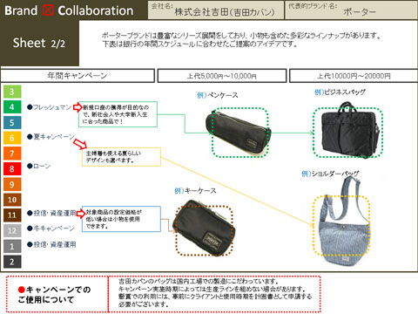
Task: Click the yellow month 6 swatch
Action: [x=12, y=138]
